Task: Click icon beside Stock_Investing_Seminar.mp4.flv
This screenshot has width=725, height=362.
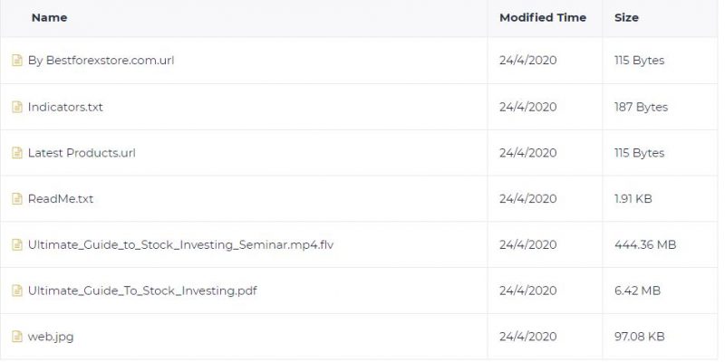Action: click(x=17, y=244)
